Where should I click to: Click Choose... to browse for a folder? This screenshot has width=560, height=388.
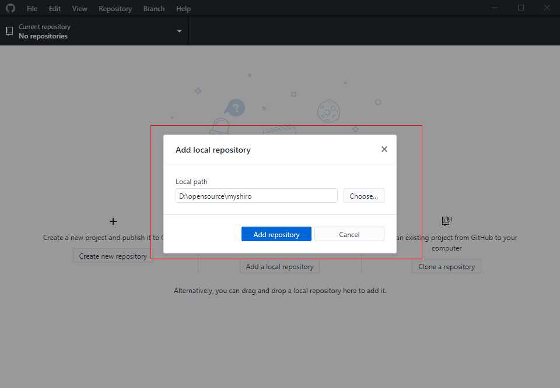coord(363,196)
